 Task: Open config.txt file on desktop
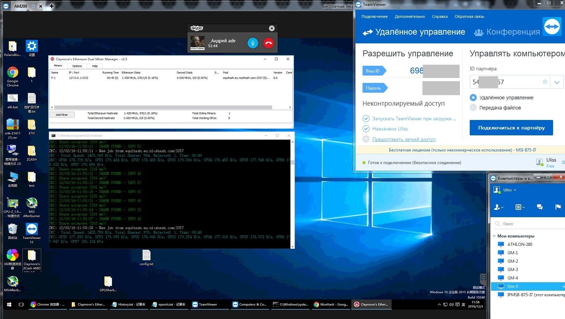pyautogui.click(x=146, y=256)
